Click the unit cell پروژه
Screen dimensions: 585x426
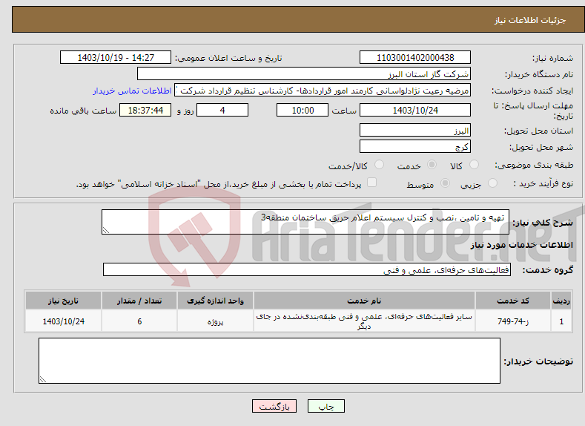pyautogui.click(x=215, y=321)
